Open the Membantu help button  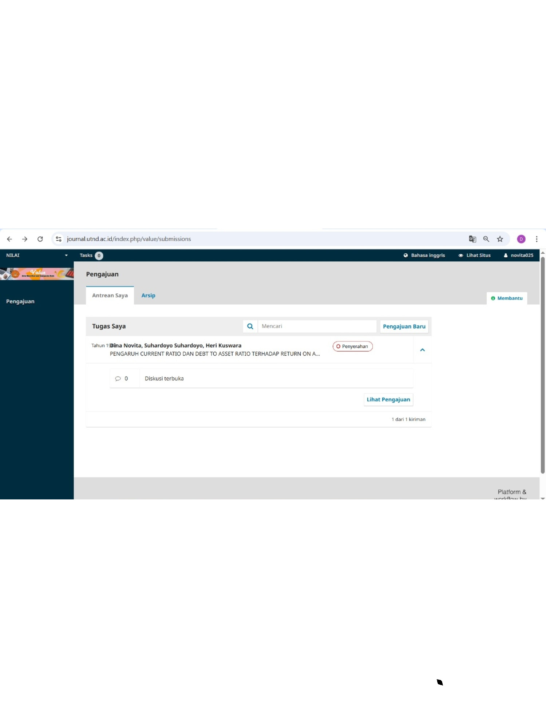[507, 298]
